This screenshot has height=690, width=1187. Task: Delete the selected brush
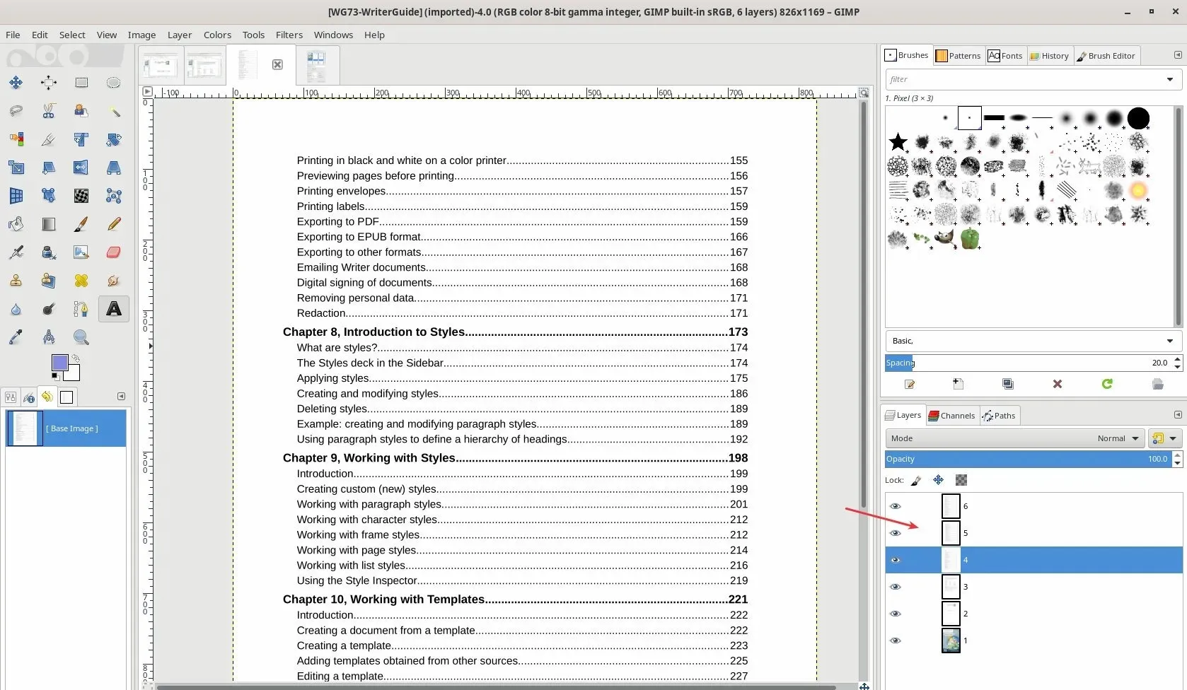1058,385
